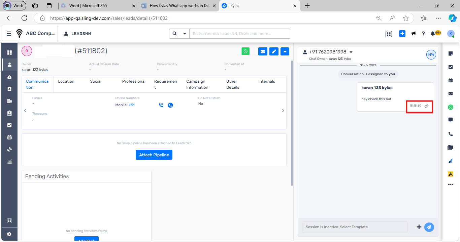This screenshot has height=242, width=460.
Task: Switch to the Location tab
Action: pos(66,81)
